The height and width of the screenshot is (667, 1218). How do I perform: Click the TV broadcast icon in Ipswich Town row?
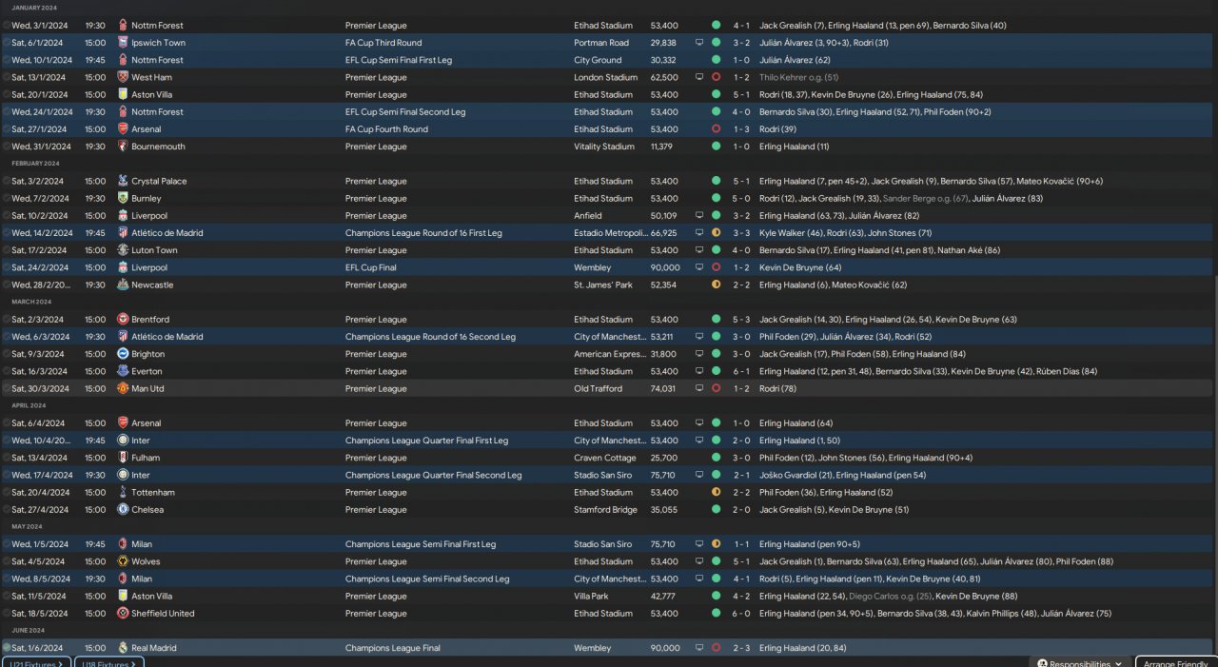pos(699,43)
